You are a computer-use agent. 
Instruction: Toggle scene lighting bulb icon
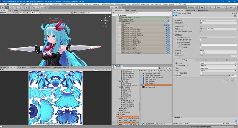point(21,13)
